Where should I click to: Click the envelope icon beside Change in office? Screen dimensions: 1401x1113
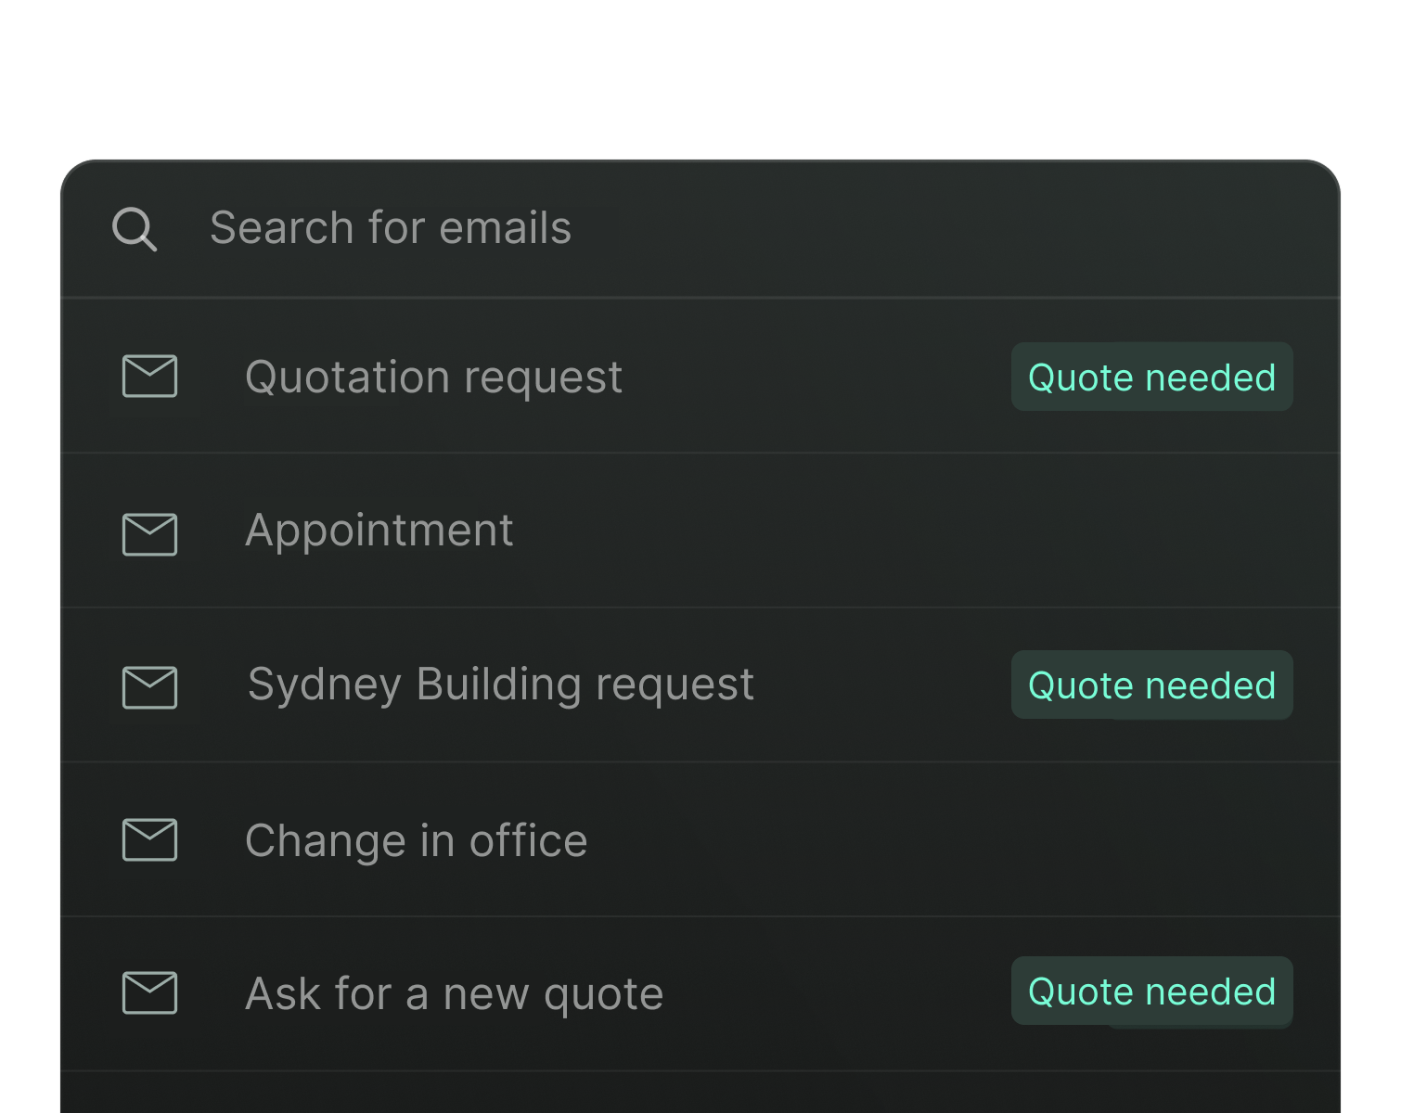pyautogui.click(x=150, y=839)
